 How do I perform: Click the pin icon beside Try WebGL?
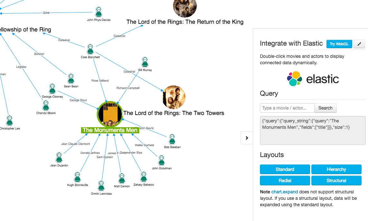point(359,44)
